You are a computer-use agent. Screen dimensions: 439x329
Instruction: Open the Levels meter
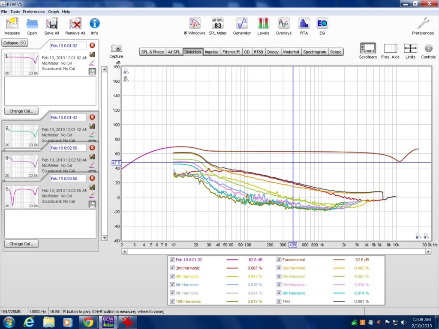(263, 24)
